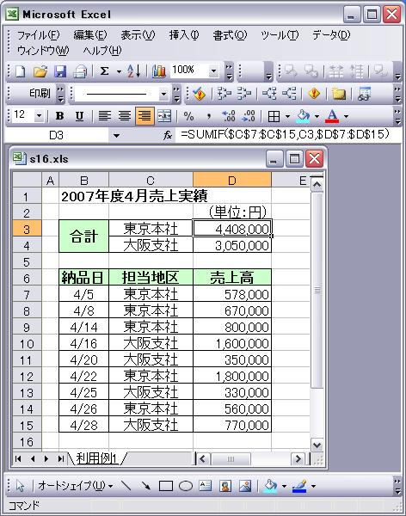Open a file with folder icon
406x516 pixels.
40,71
